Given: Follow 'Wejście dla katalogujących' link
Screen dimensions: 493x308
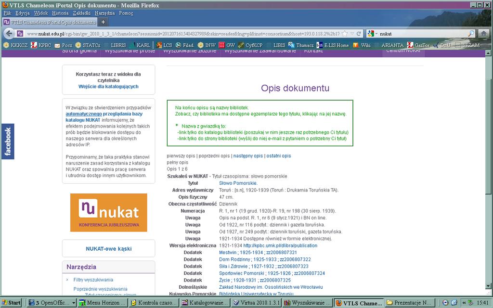Looking at the screenshot, I should (108, 87).
